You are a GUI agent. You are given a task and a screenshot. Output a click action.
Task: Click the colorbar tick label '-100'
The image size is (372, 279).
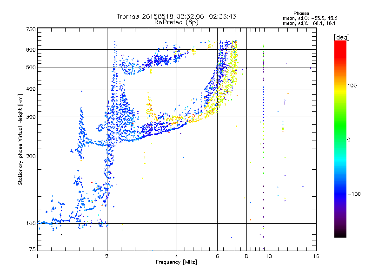[354, 194]
